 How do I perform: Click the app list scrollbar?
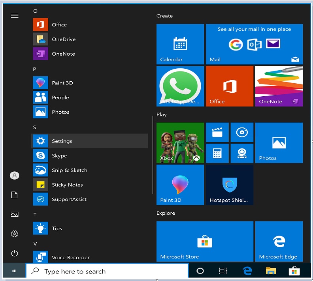point(153,155)
